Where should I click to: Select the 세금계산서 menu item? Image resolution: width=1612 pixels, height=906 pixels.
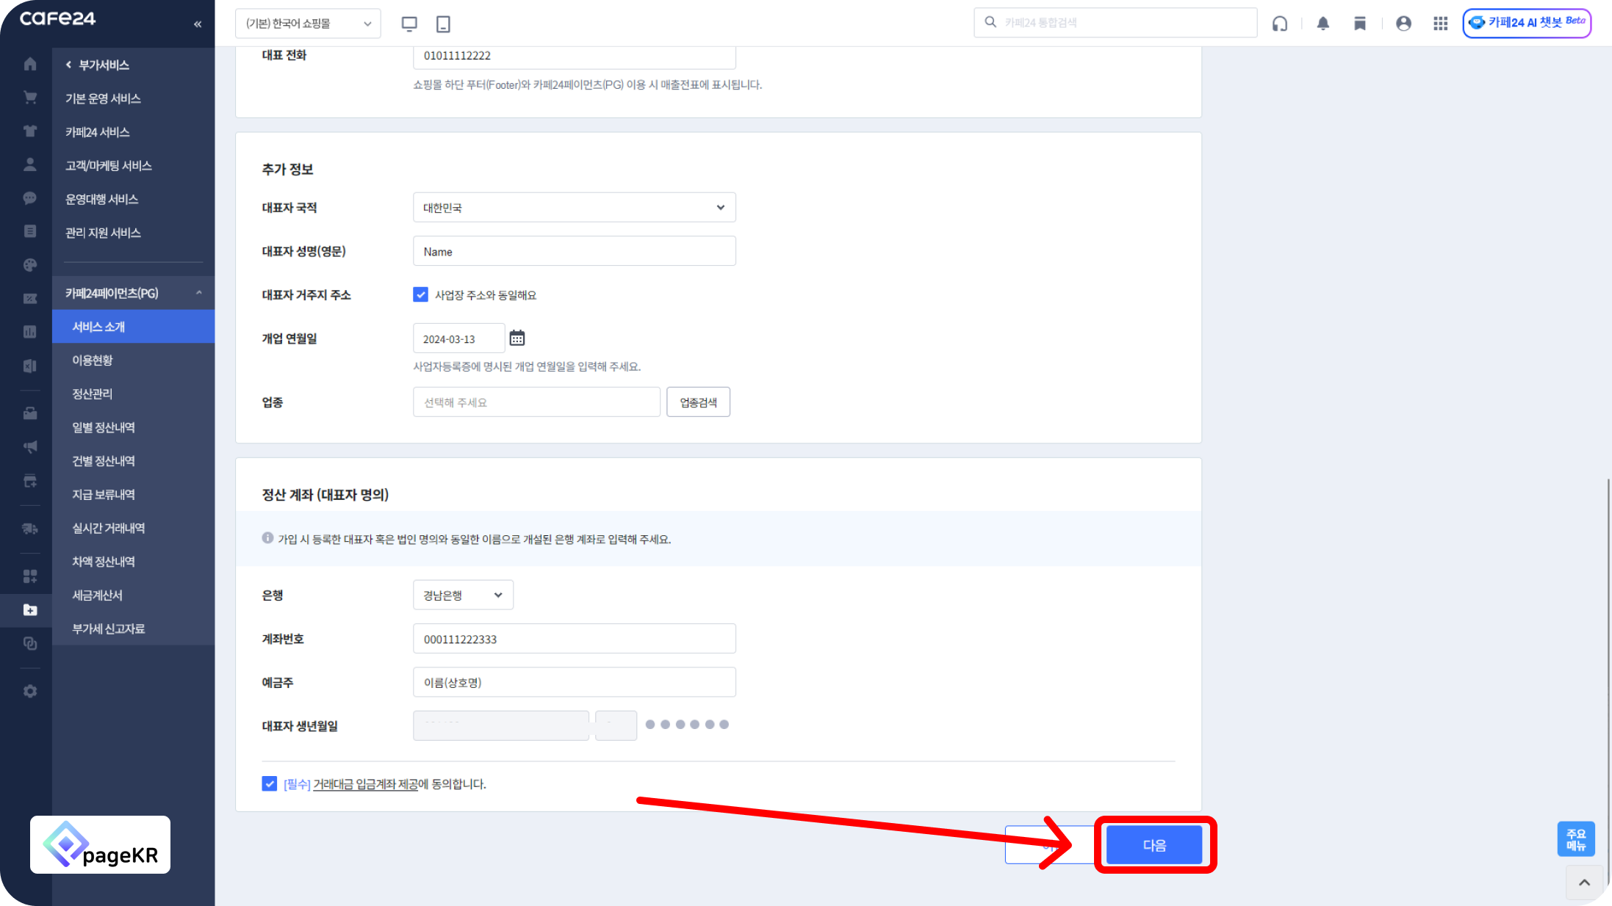(x=97, y=595)
